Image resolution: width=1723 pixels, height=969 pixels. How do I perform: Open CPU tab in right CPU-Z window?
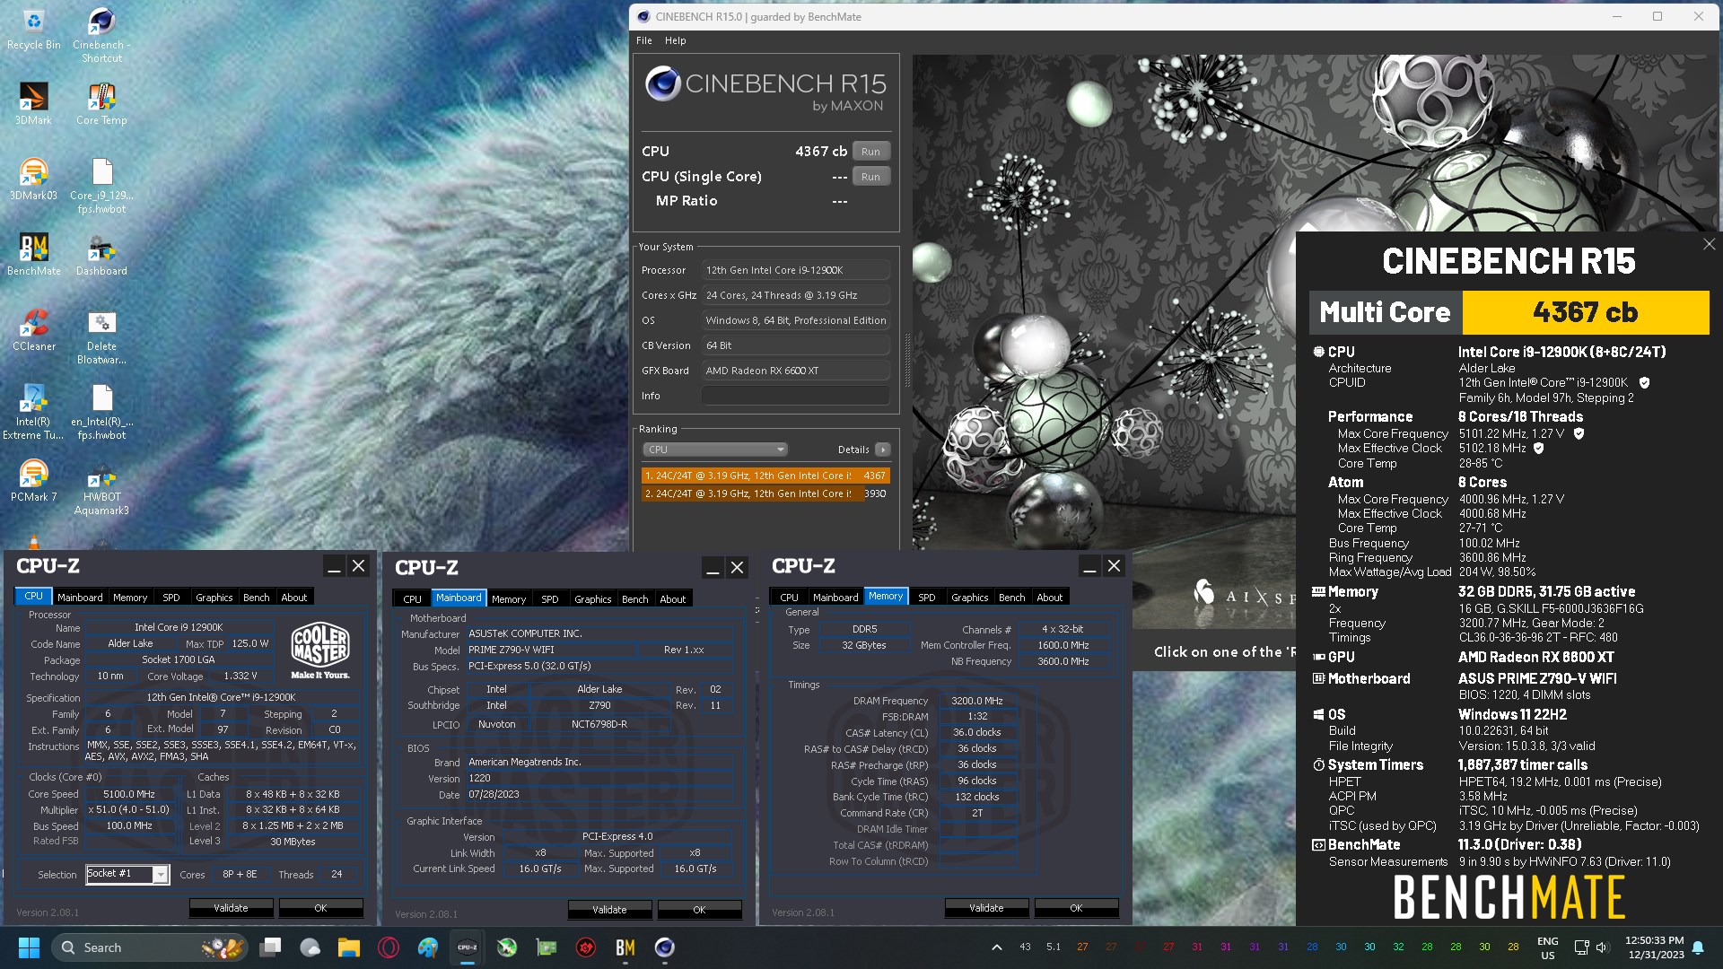coord(789,598)
